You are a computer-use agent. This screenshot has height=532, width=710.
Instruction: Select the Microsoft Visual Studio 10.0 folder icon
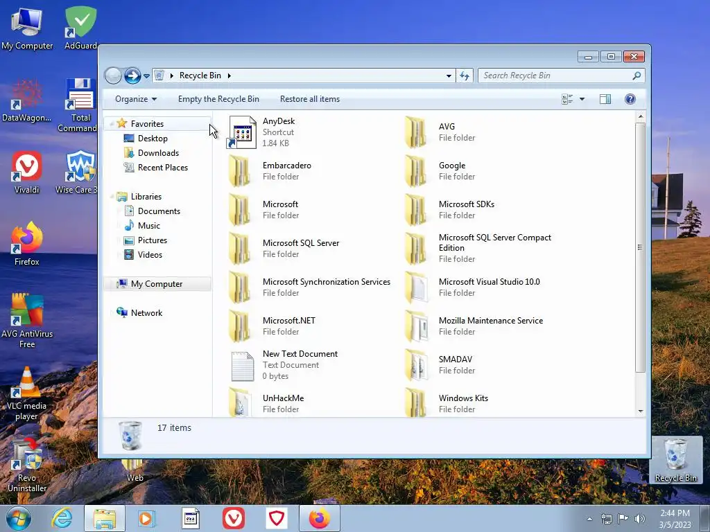416,287
